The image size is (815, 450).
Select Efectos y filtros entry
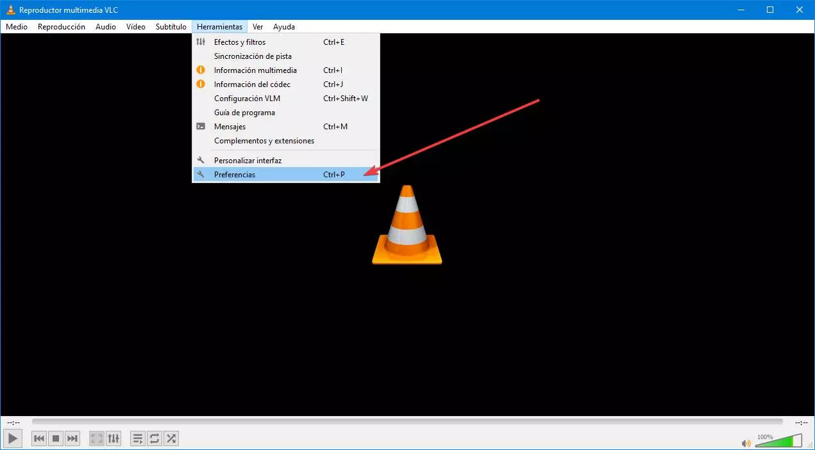[239, 42]
